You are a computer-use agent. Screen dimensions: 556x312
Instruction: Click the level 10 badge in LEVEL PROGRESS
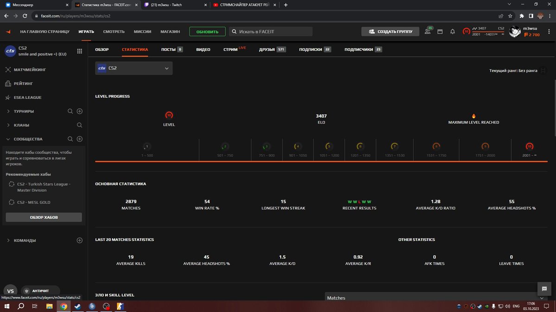click(x=169, y=115)
